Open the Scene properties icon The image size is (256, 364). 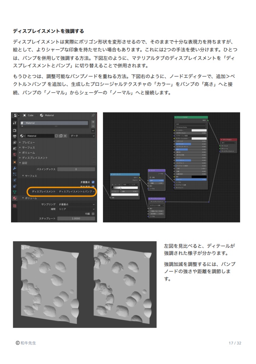(x=15, y=148)
